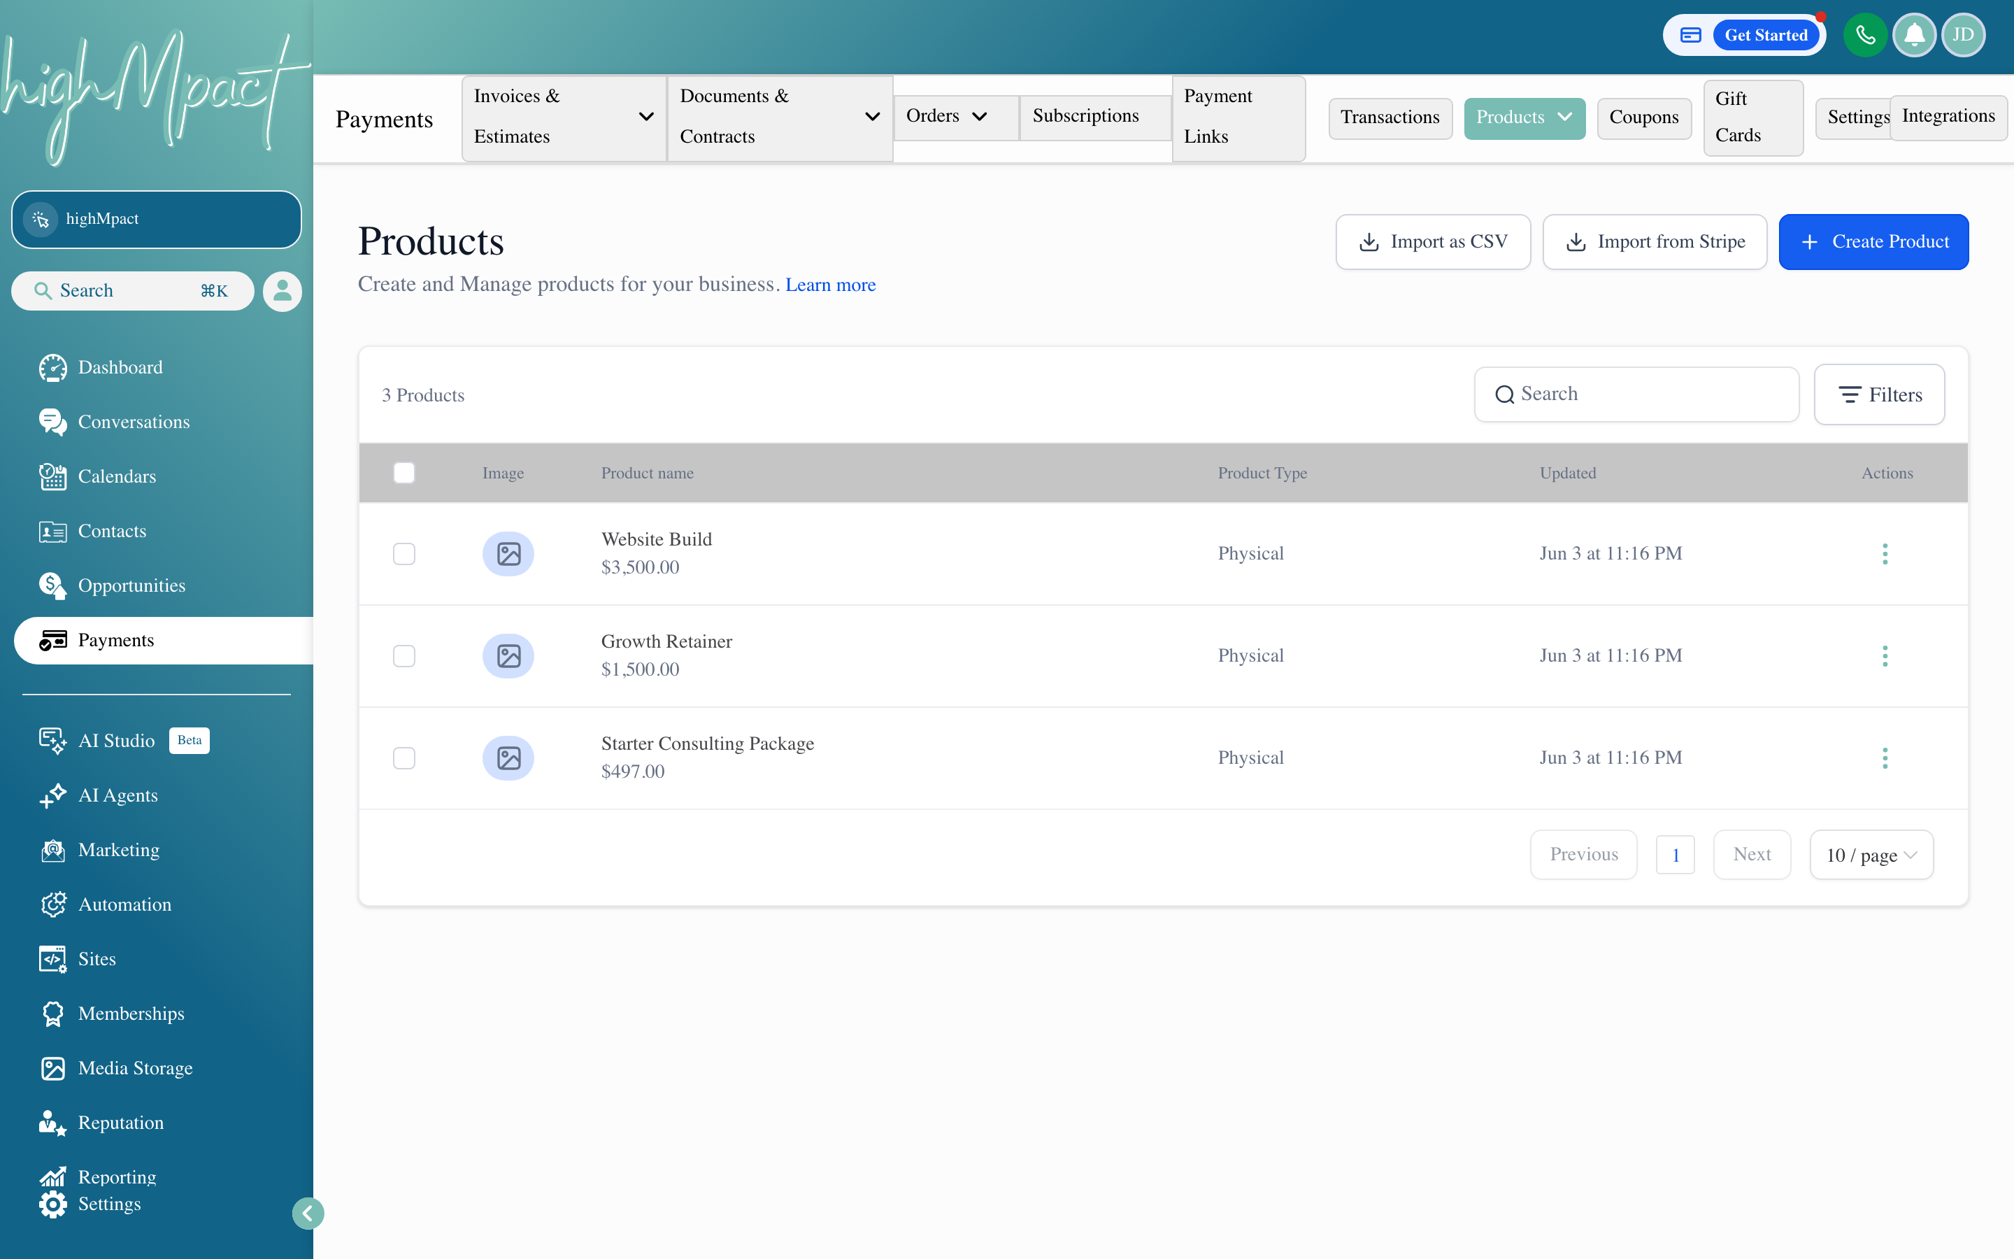The height and width of the screenshot is (1259, 2014).
Task: Open Sites section
Action: tap(76, 959)
